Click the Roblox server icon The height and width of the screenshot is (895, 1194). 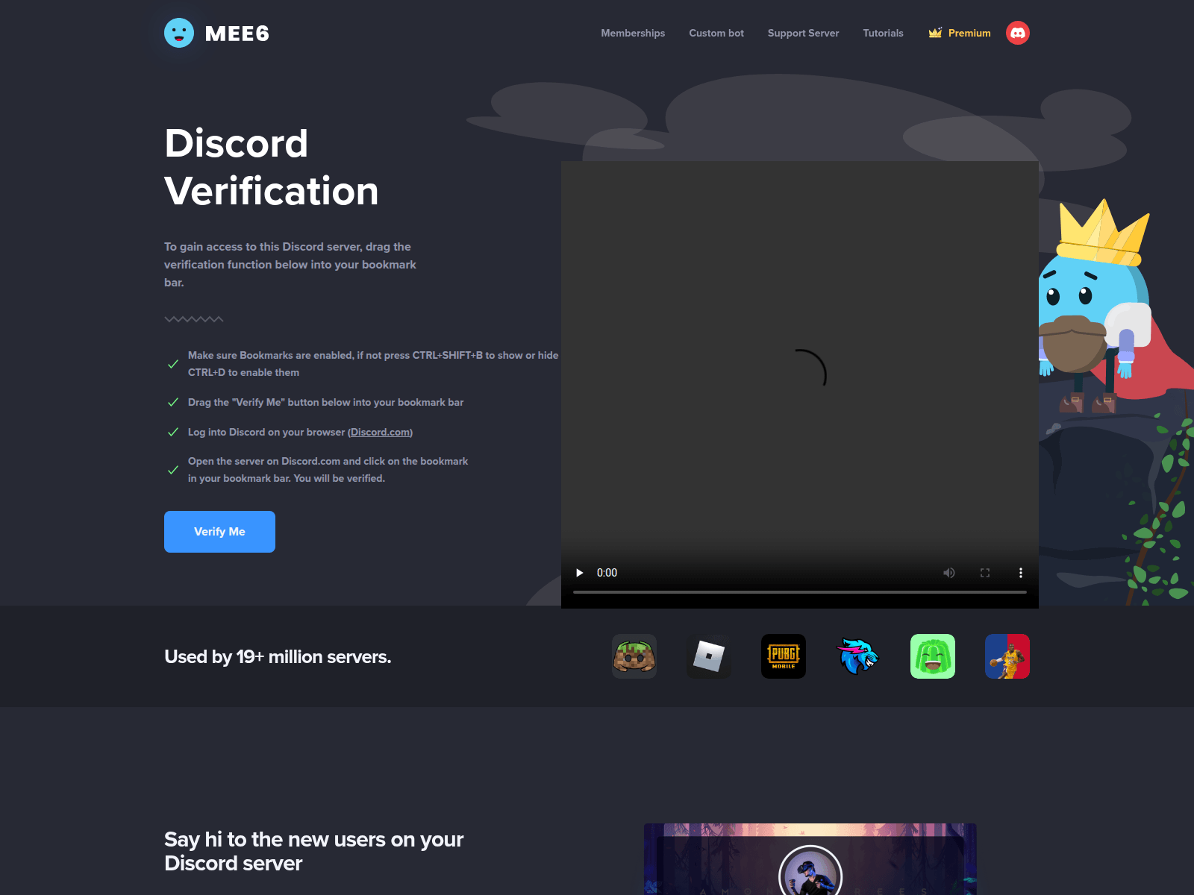click(x=709, y=656)
